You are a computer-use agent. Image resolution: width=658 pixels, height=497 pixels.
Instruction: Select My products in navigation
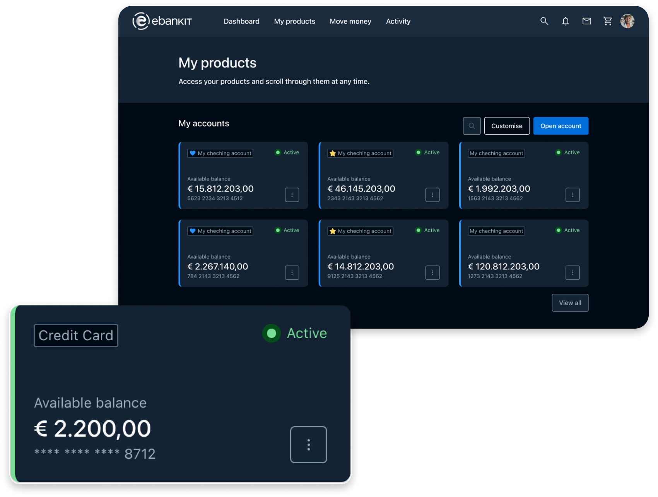tap(294, 21)
